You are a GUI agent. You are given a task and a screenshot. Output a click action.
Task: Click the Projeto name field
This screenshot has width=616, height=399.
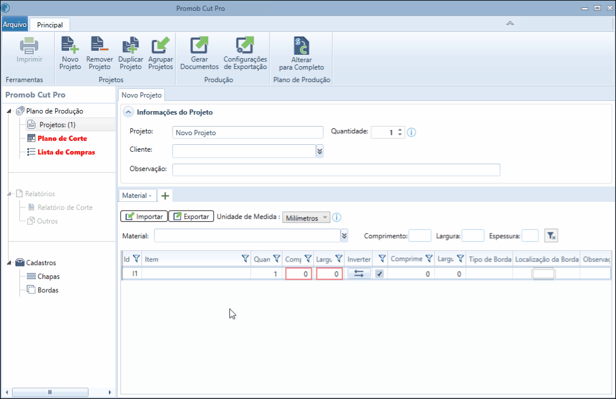[x=248, y=132]
